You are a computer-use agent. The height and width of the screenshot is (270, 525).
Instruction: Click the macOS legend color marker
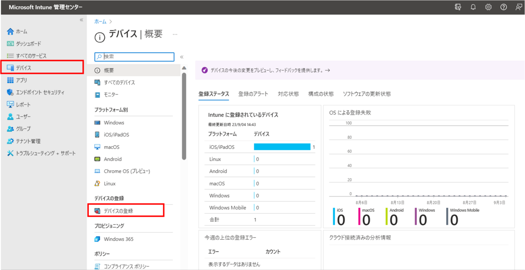pos(359,216)
